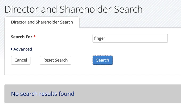The image size is (181, 110).
Task: Click the No search results found message
Action: coord(43,94)
